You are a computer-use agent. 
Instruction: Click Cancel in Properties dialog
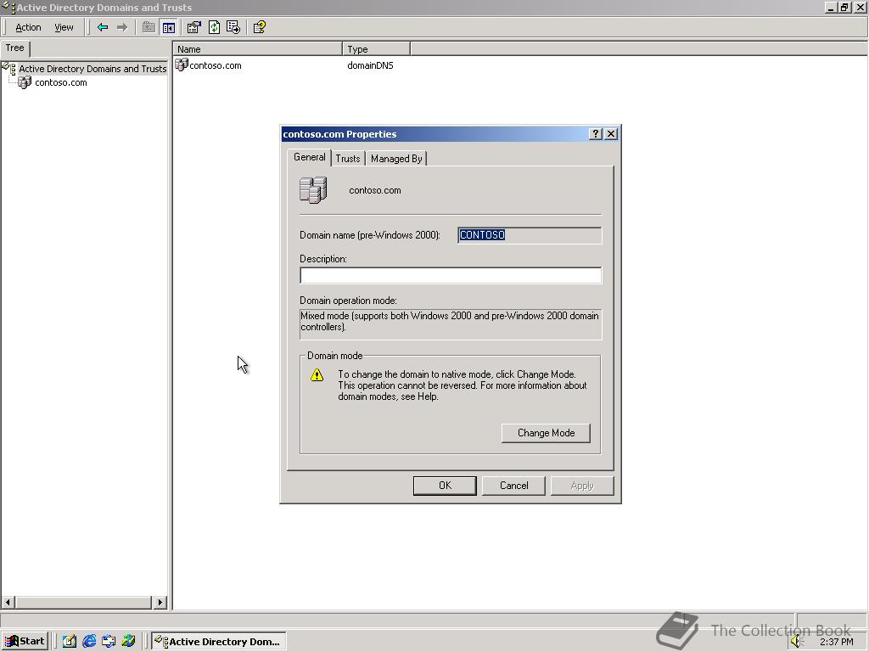513,486
